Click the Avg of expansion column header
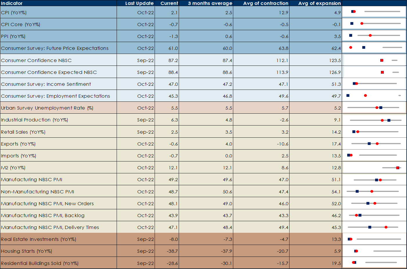407x269 pixels. tap(319, 3)
